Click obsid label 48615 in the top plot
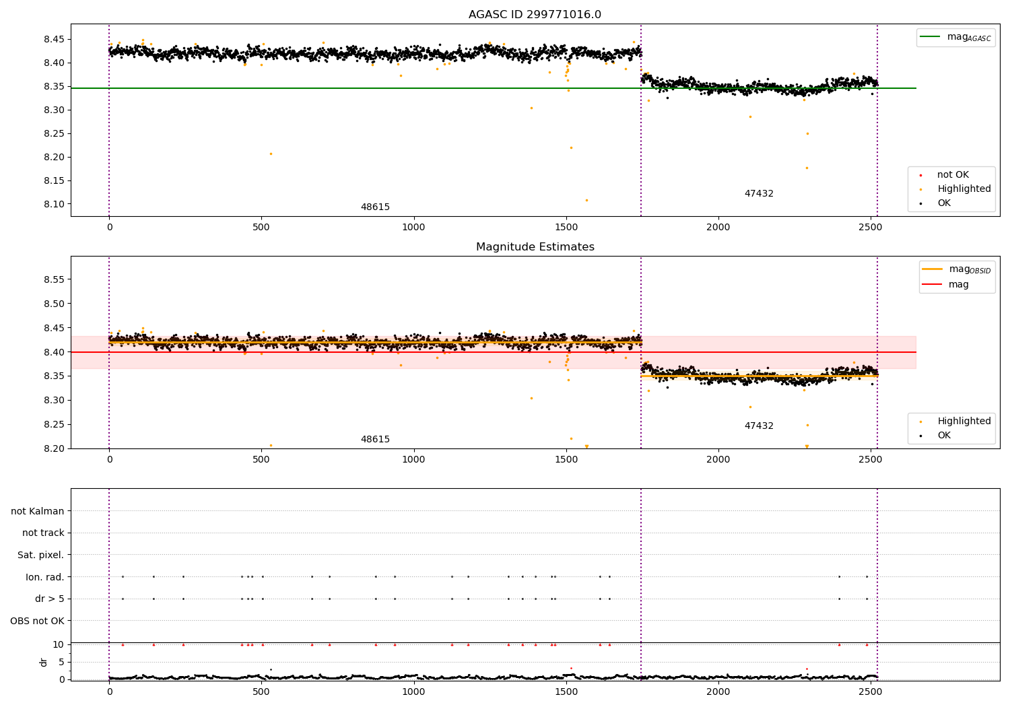The image size is (1010, 707). [x=375, y=207]
